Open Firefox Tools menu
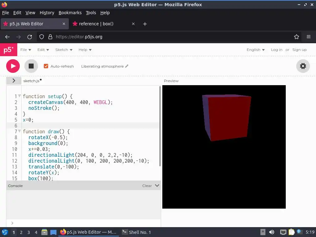Screen dimensions: 316x237 [91, 13]
